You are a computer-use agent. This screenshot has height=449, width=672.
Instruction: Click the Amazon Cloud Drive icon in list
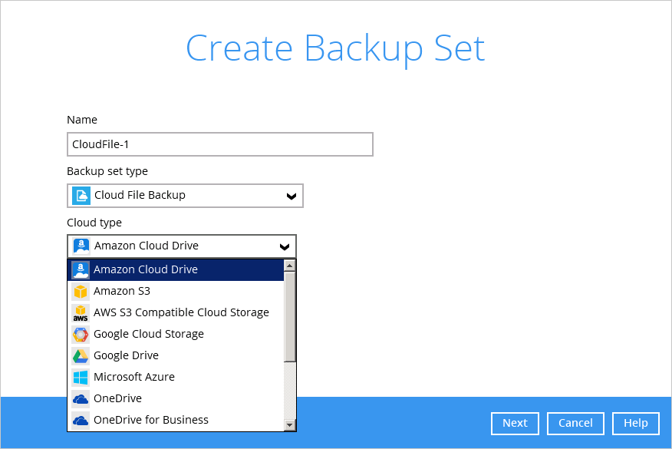point(81,269)
